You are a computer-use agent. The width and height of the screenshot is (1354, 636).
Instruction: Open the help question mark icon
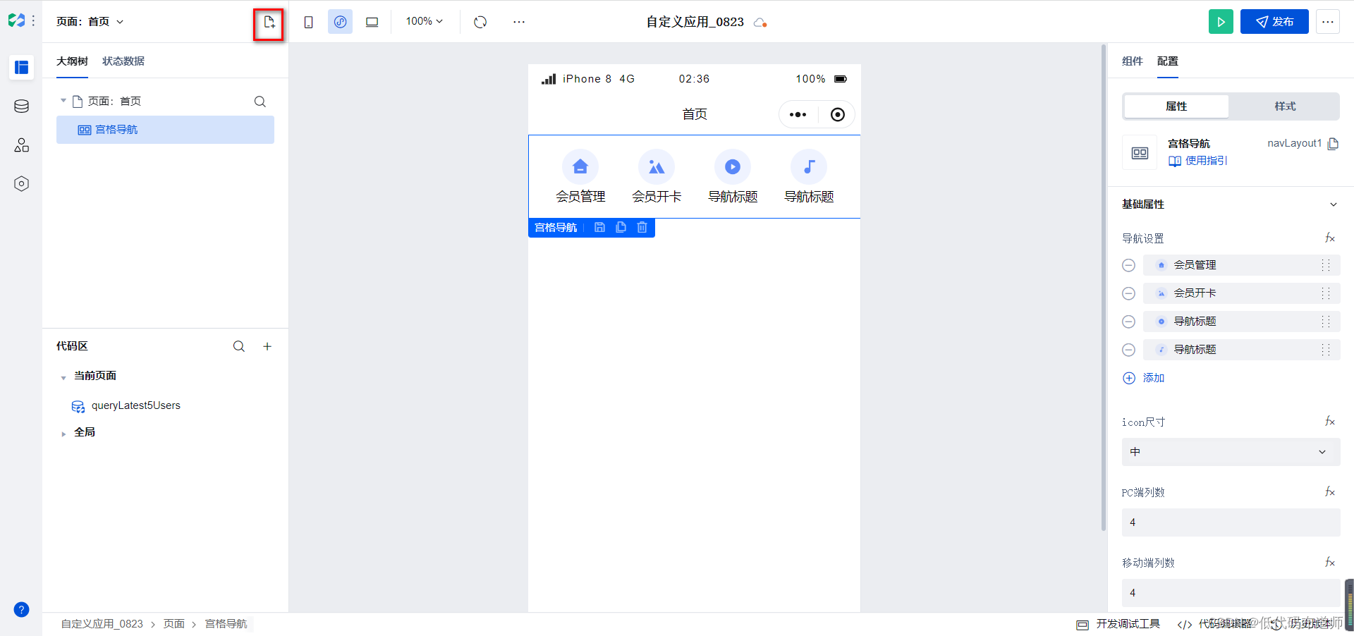[x=21, y=610]
